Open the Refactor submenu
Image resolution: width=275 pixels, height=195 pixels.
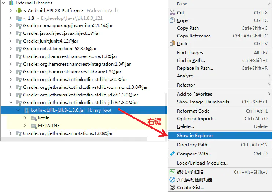click(x=220, y=85)
